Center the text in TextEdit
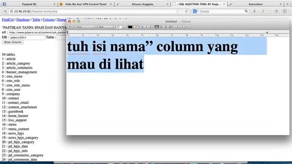The height and width of the screenshot is (164, 292). coord(161,27)
